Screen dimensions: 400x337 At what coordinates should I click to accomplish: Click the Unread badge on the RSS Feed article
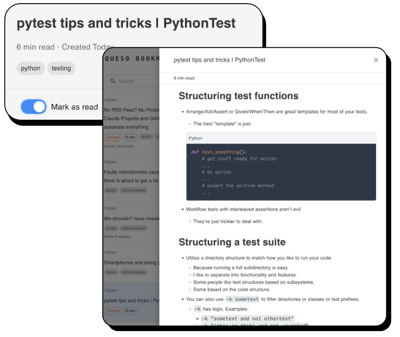(113, 137)
